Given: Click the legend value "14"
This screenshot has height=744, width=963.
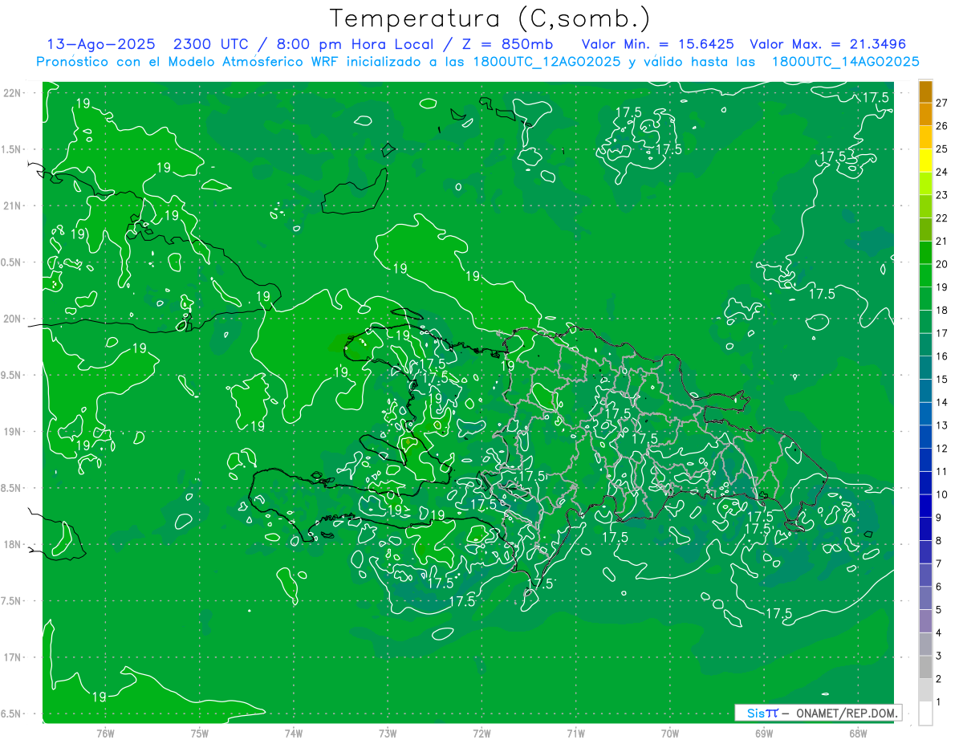Looking at the screenshot, I should click(x=941, y=402).
